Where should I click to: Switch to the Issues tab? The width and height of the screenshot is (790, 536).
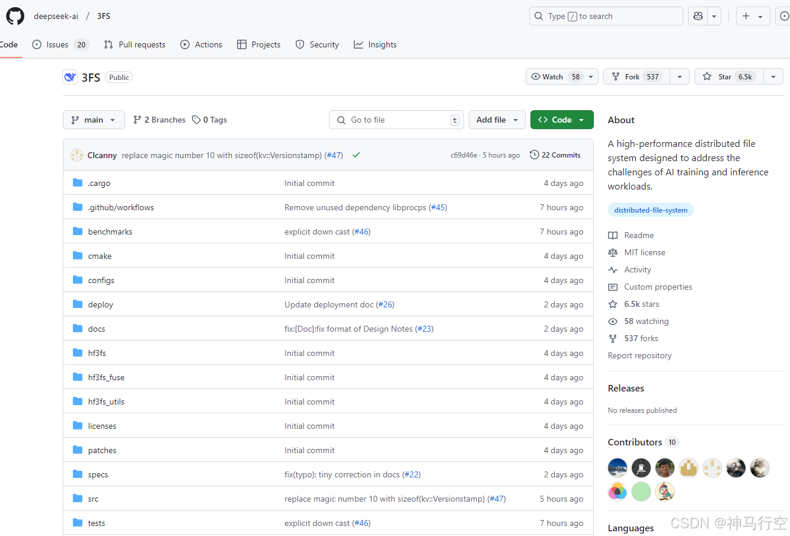click(x=60, y=44)
